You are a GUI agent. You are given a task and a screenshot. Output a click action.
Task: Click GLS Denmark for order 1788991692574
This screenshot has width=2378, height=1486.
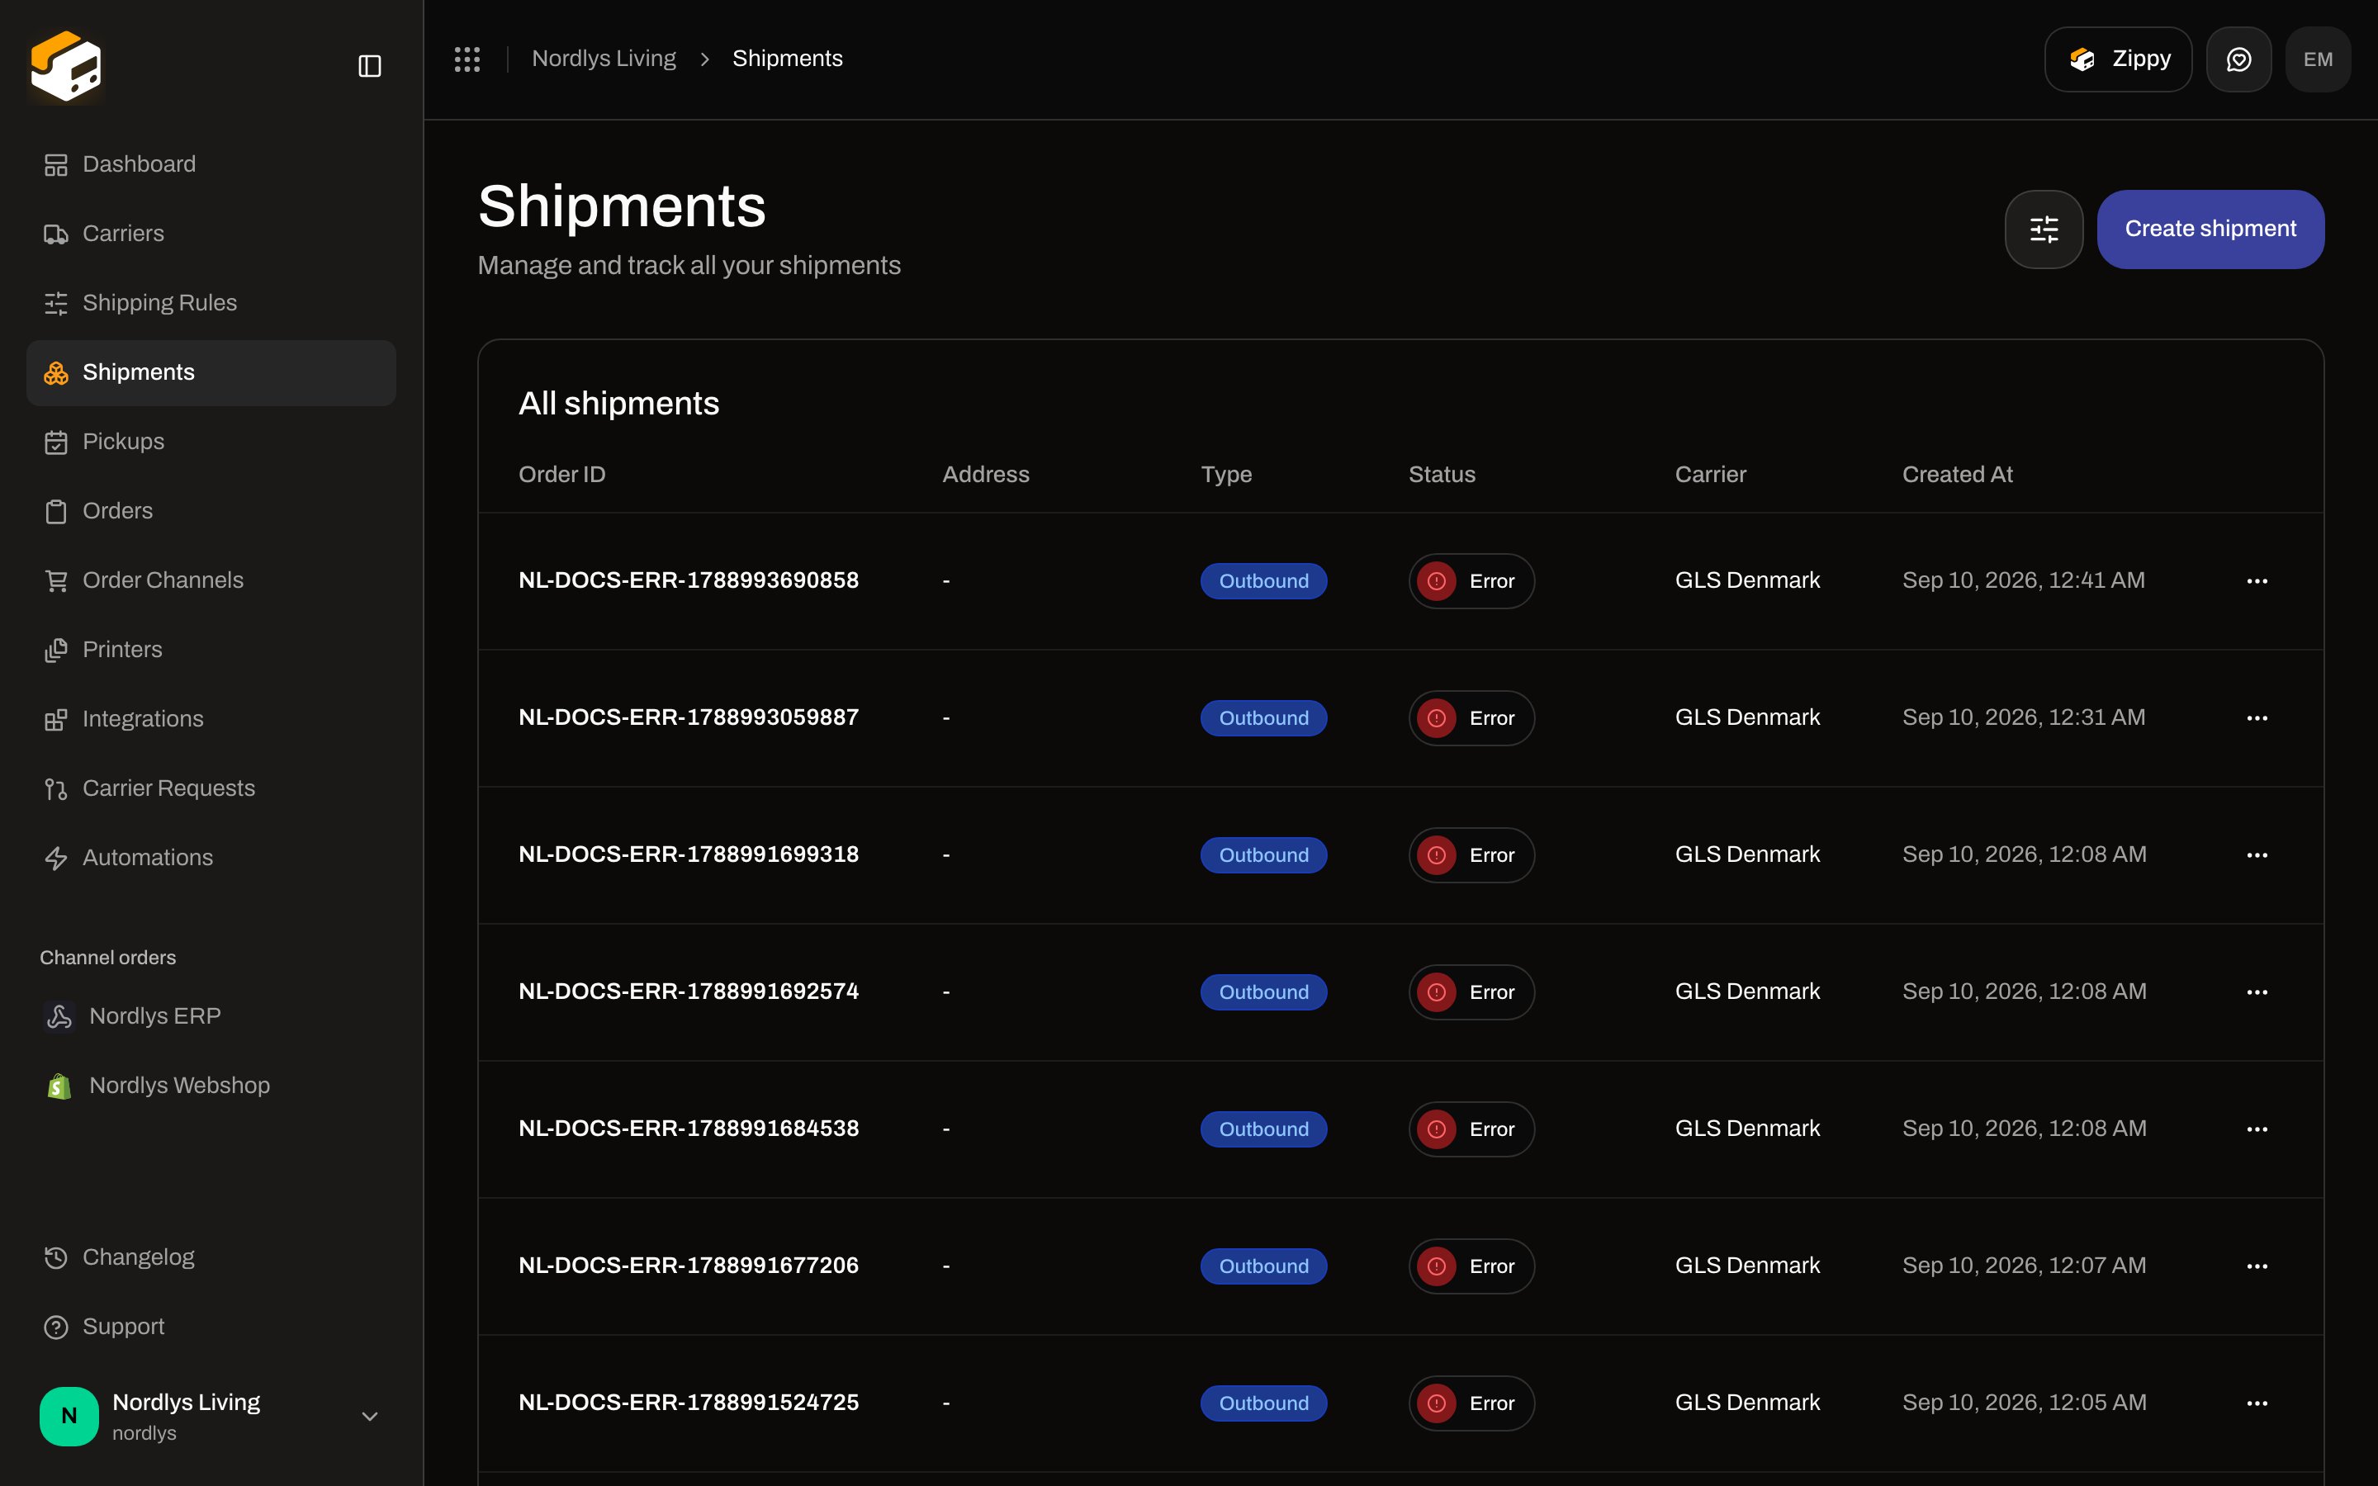[1747, 991]
